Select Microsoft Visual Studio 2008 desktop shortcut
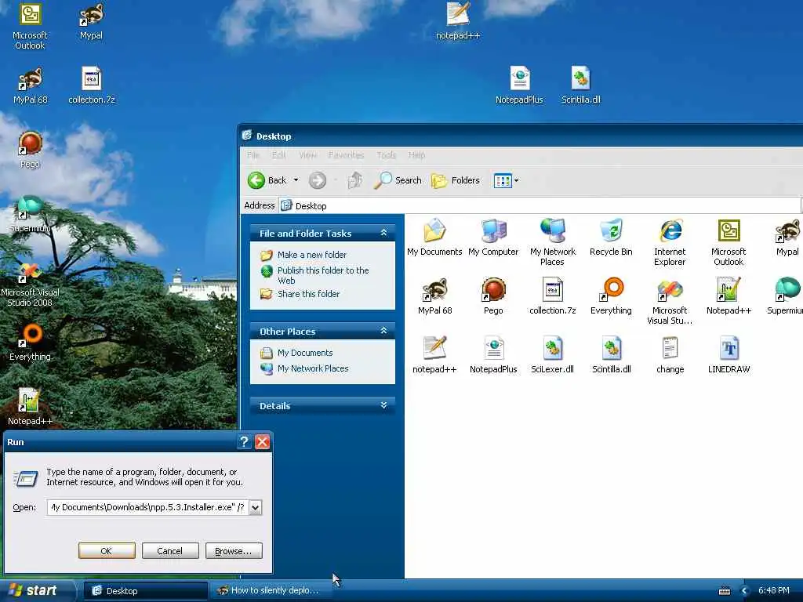Viewport: 803px width, 602px height. coord(30,284)
